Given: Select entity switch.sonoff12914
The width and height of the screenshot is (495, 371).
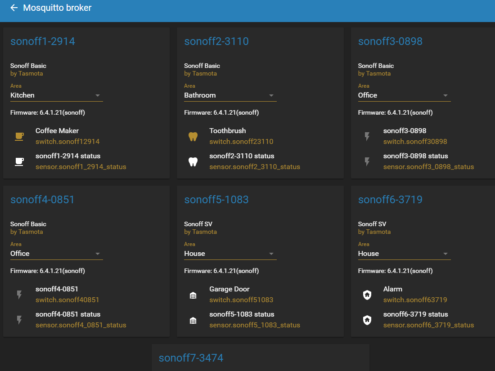Looking at the screenshot, I should point(67,142).
